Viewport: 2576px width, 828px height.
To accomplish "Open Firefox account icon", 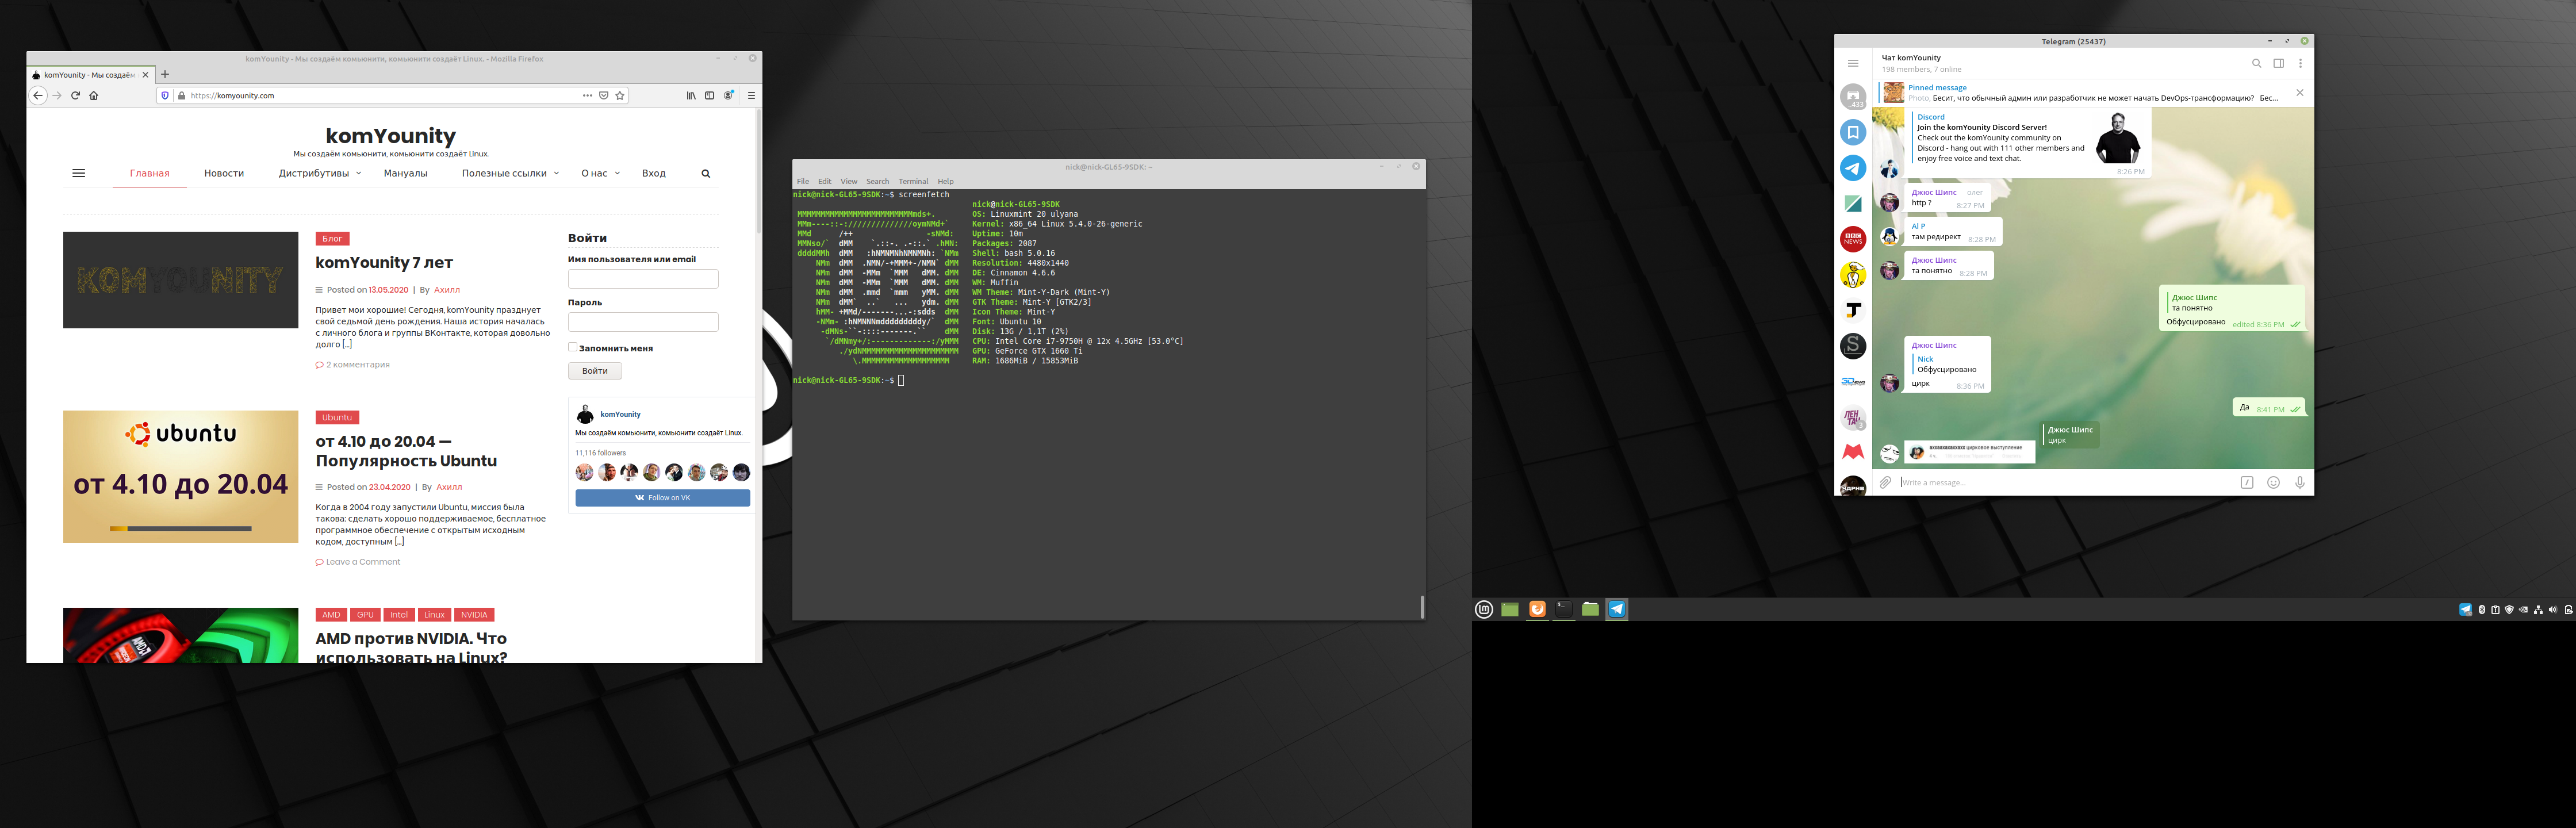I will tap(729, 96).
